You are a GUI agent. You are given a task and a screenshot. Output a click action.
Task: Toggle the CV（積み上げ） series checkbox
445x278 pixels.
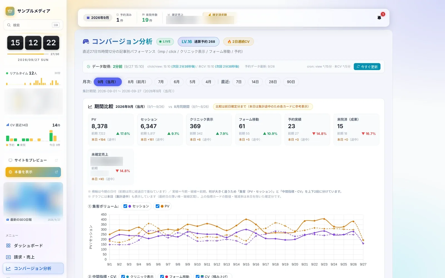point(197,277)
